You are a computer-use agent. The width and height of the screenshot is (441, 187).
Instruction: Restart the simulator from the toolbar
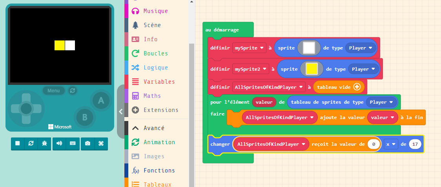(31, 144)
